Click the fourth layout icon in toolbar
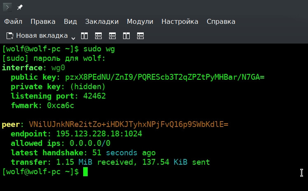308x191 pixels. click(126, 36)
